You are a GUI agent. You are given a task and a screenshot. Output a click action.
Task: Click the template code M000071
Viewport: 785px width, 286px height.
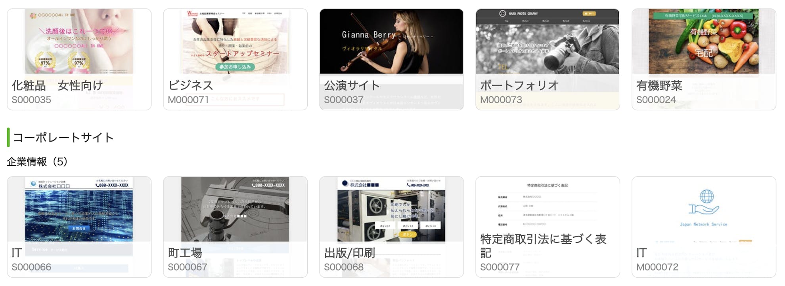point(188,100)
